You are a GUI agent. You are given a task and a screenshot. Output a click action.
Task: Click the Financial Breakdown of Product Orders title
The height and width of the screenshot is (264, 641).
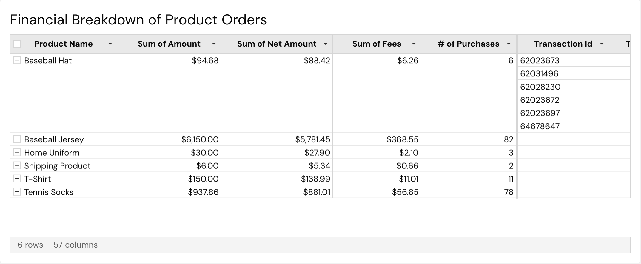138,19
